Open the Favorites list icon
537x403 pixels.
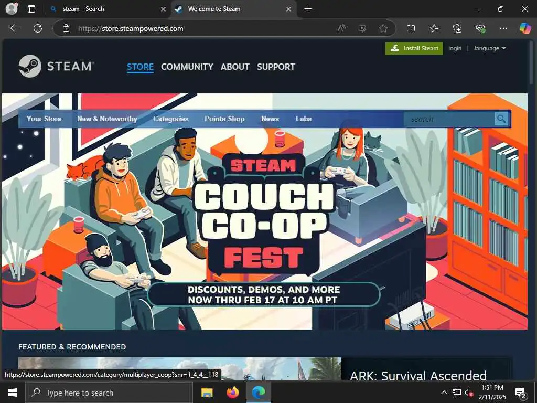[434, 28]
